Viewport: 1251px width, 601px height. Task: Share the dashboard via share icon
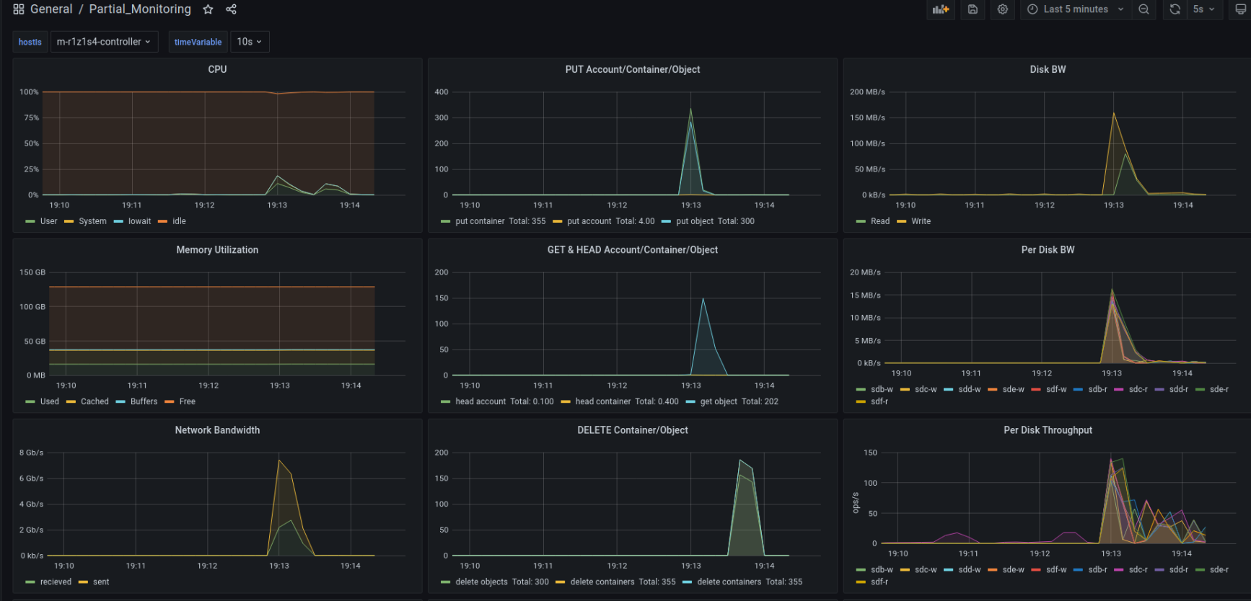click(231, 9)
